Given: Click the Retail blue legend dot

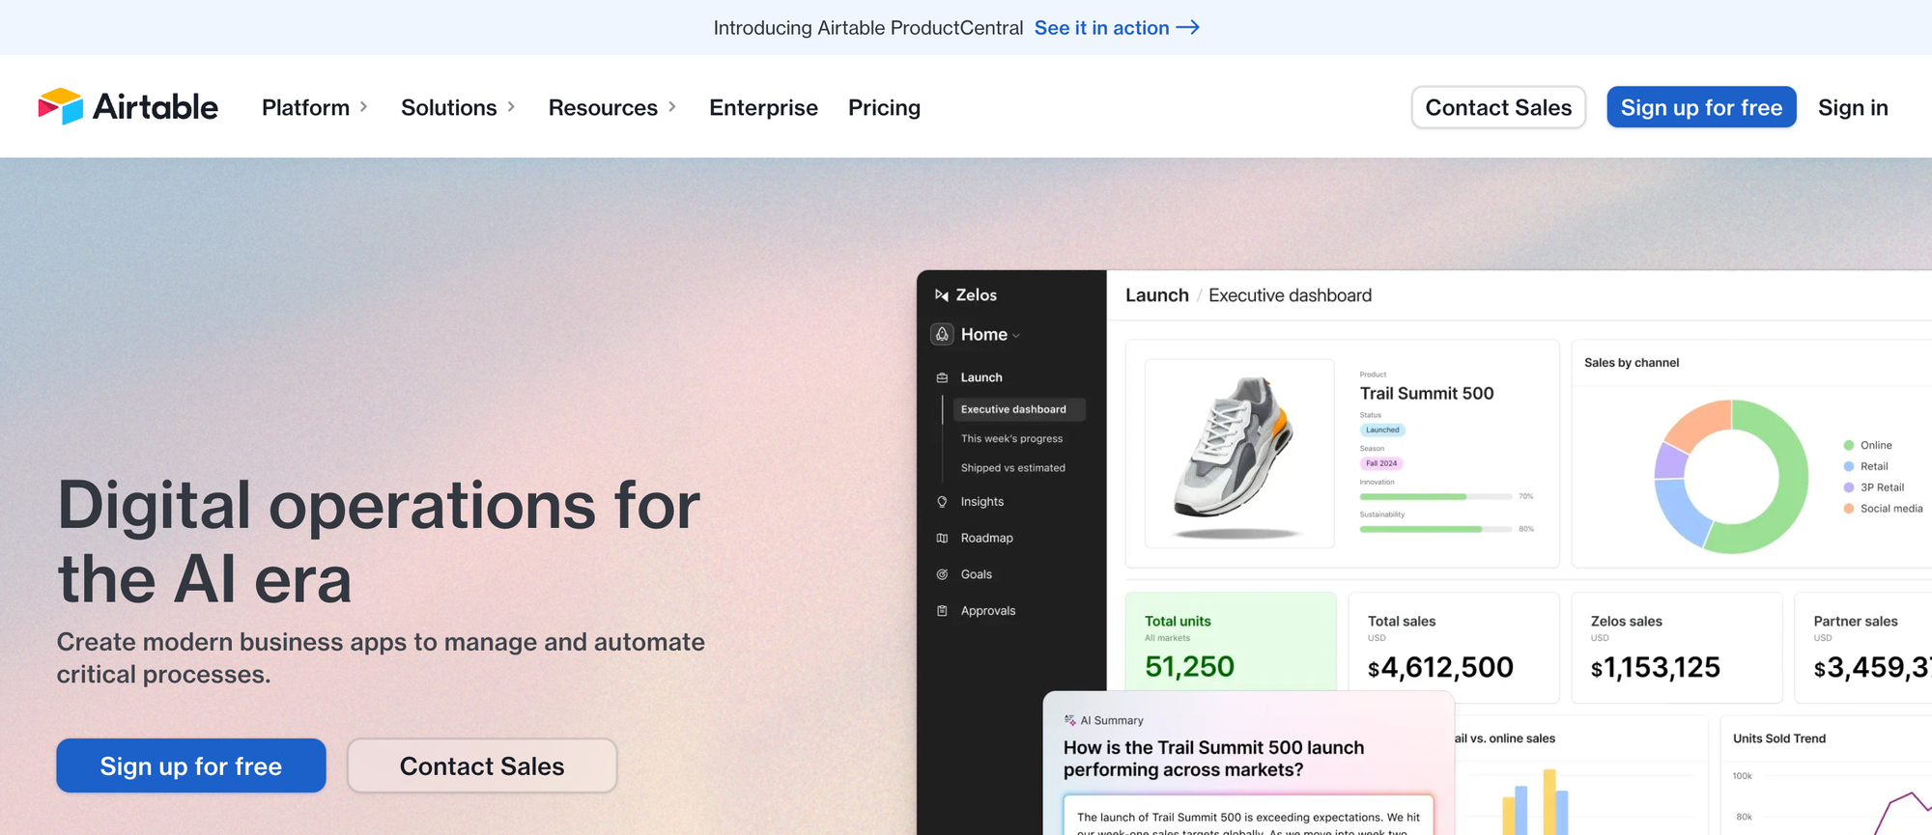Looking at the screenshot, I should (1849, 466).
